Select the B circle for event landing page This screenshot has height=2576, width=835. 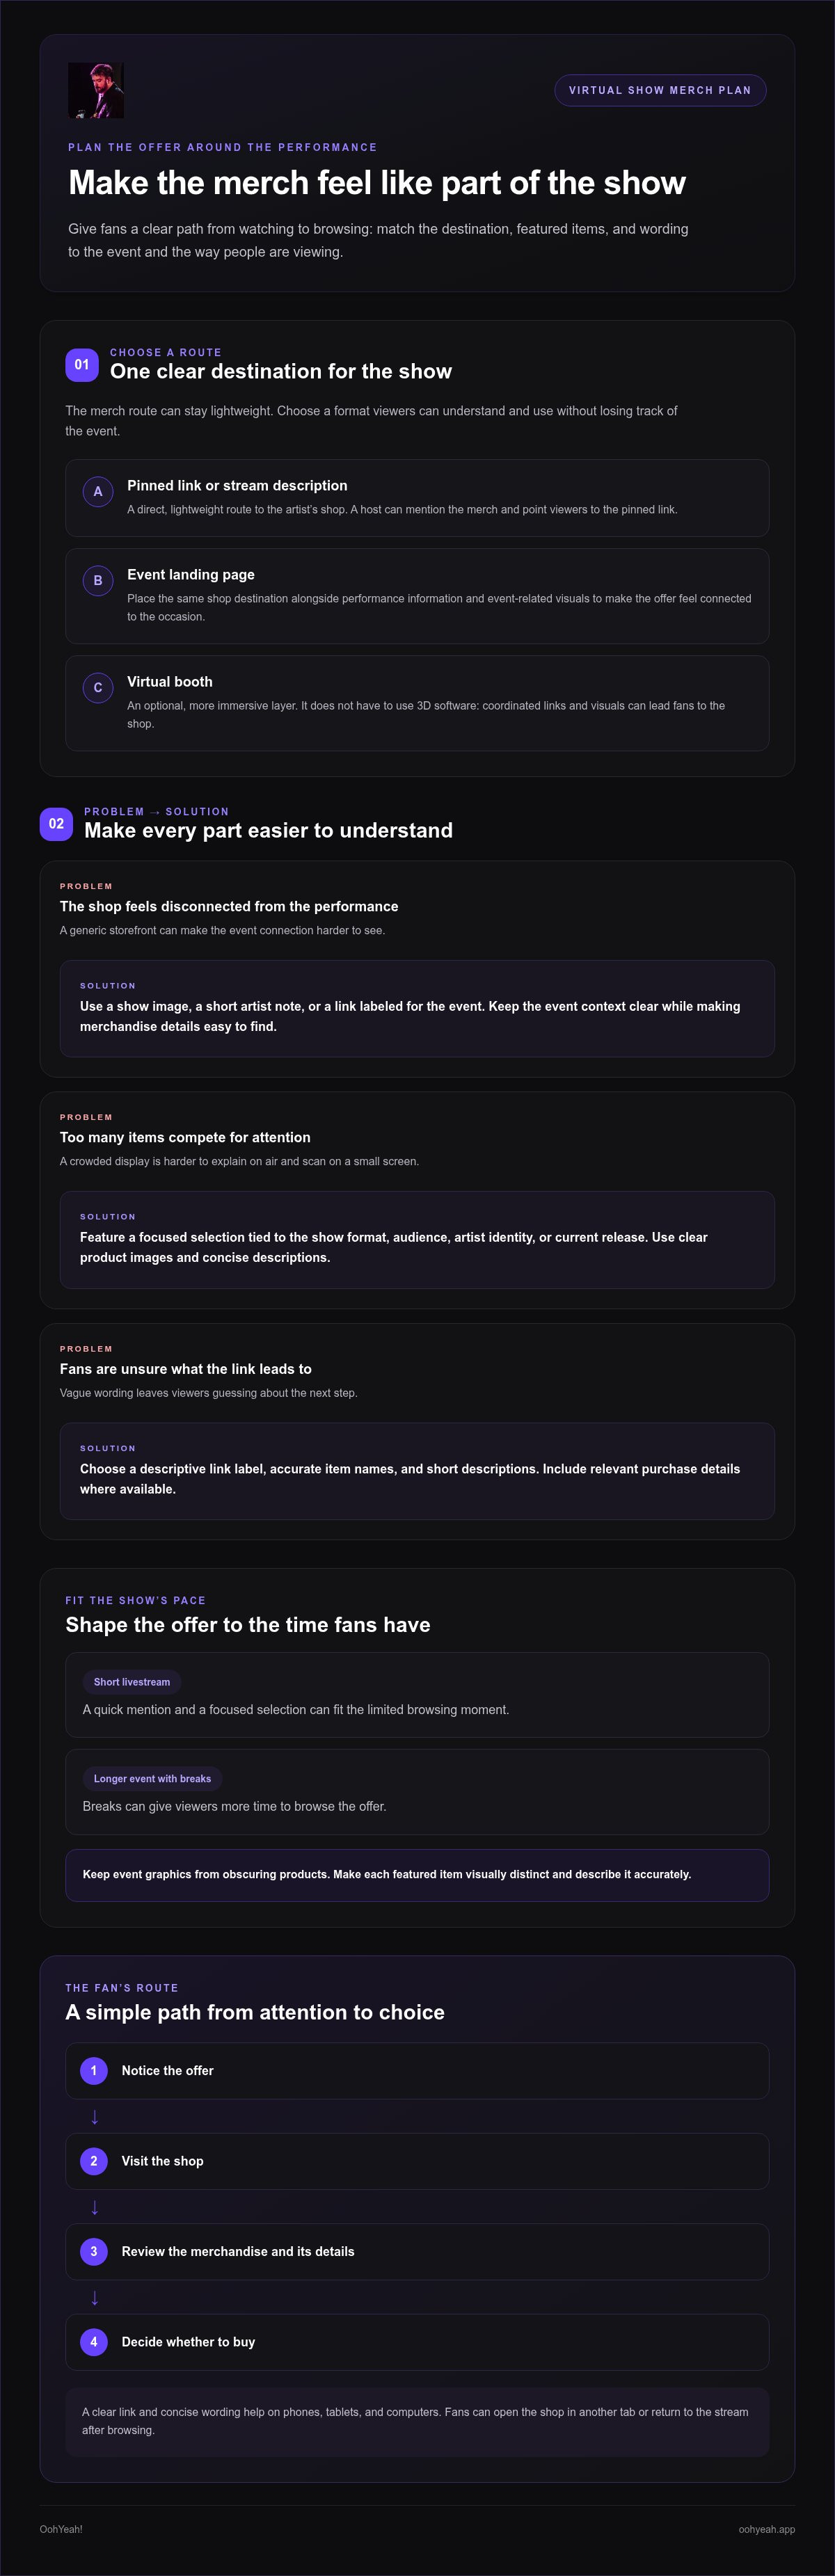[x=98, y=580]
